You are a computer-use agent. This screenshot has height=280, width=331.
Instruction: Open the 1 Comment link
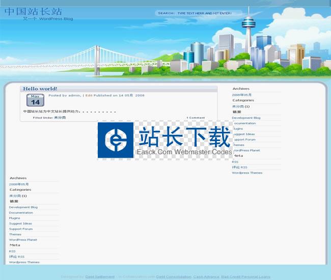tap(196, 118)
